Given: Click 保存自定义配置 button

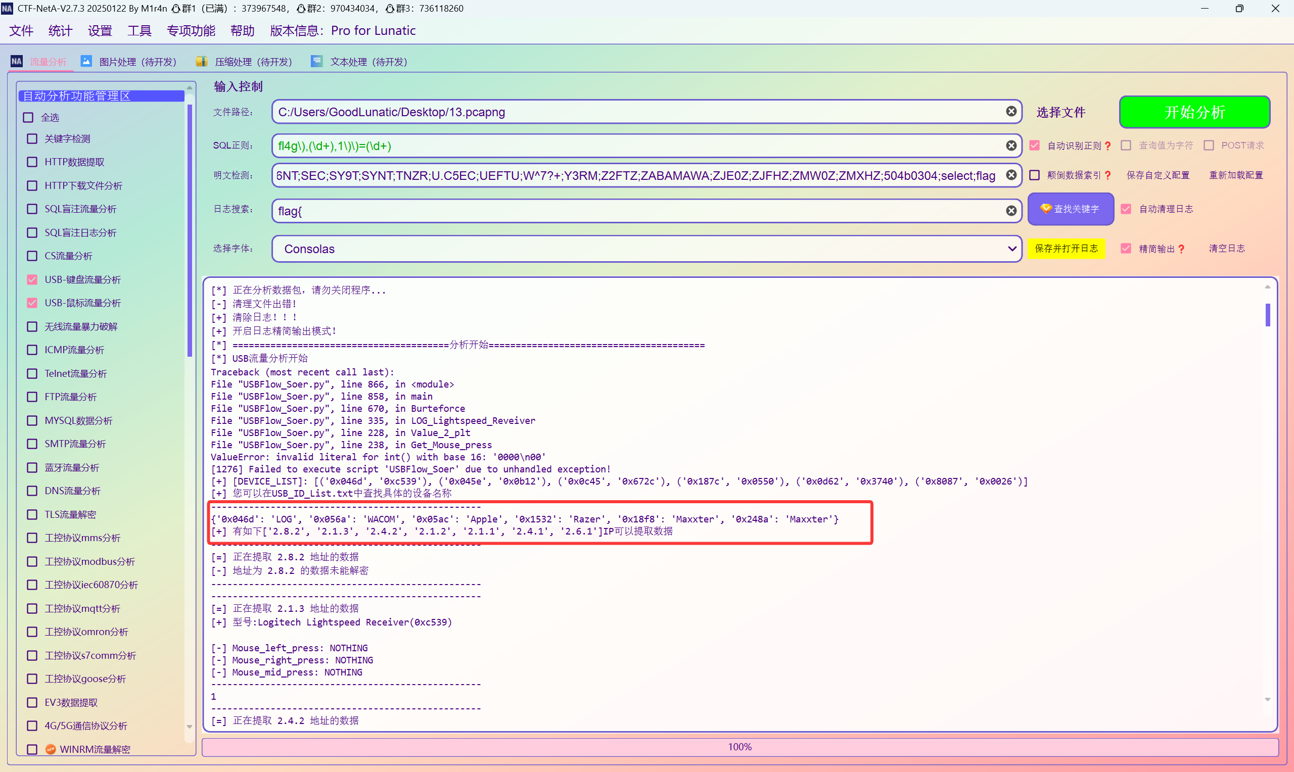Looking at the screenshot, I should (1158, 175).
